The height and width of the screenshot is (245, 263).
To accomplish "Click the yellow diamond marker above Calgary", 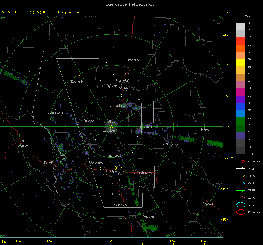I will [x=115, y=168].
